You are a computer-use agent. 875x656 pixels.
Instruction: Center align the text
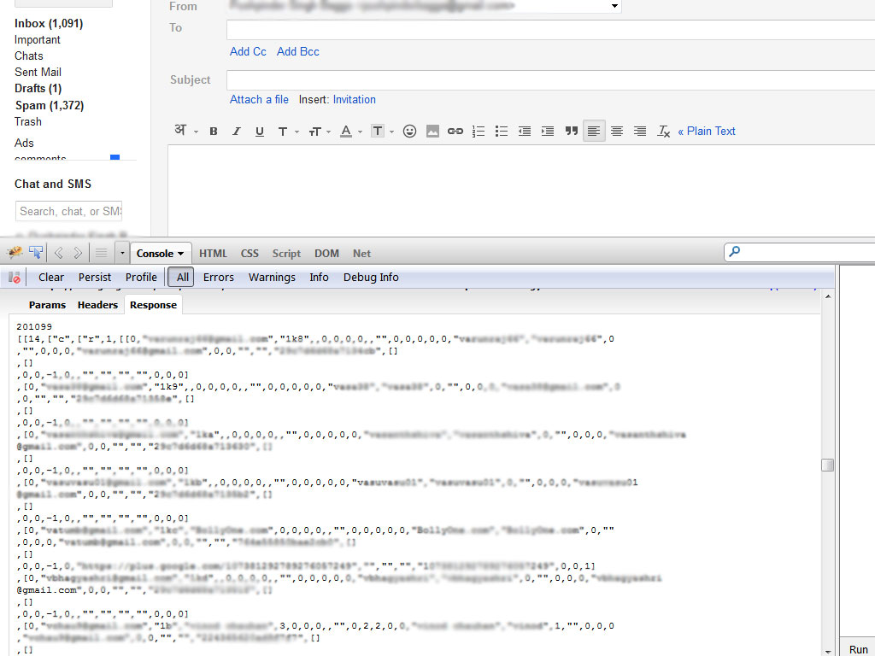(617, 131)
